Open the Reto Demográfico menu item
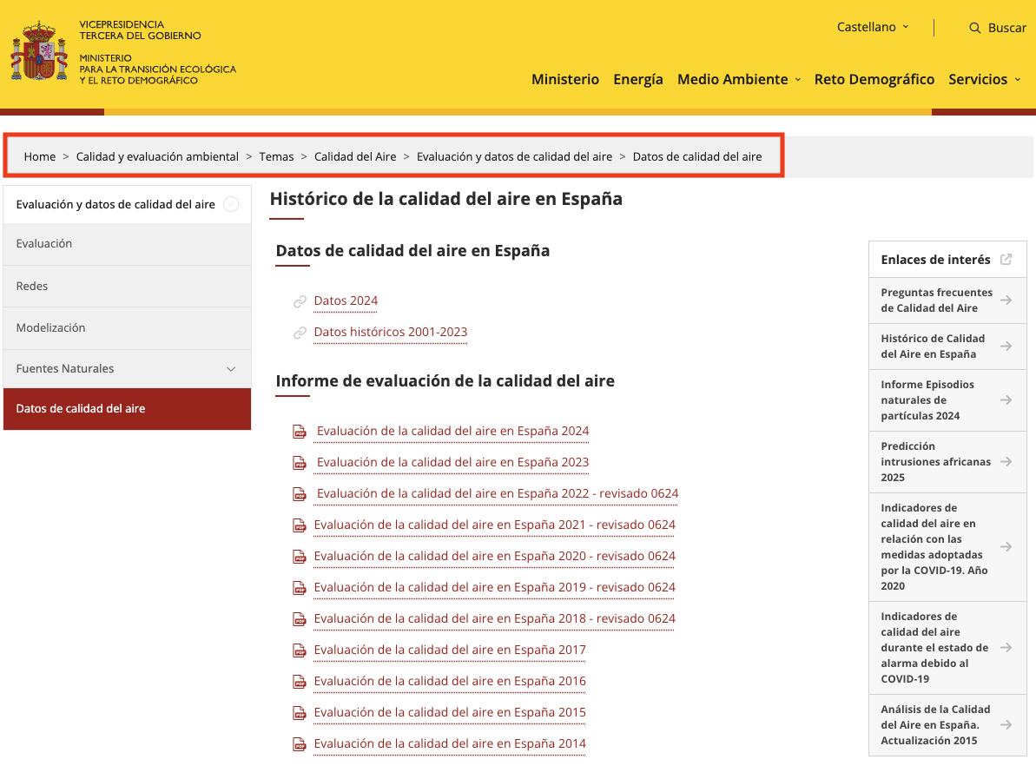This screenshot has width=1036, height=766. pyautogui.click(x=874, y=79)
